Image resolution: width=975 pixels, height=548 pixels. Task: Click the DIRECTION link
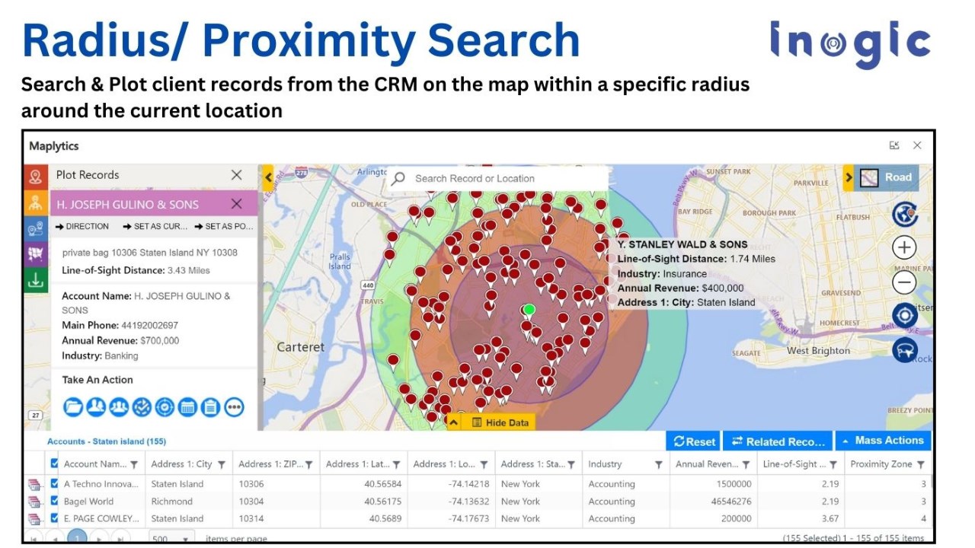point(82,226)
